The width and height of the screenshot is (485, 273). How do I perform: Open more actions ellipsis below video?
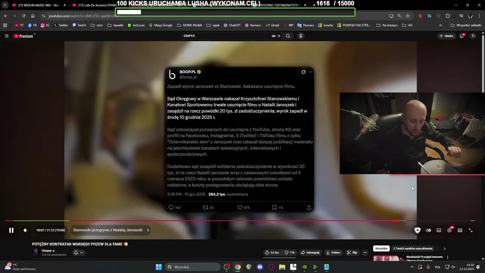click(365, 253)
